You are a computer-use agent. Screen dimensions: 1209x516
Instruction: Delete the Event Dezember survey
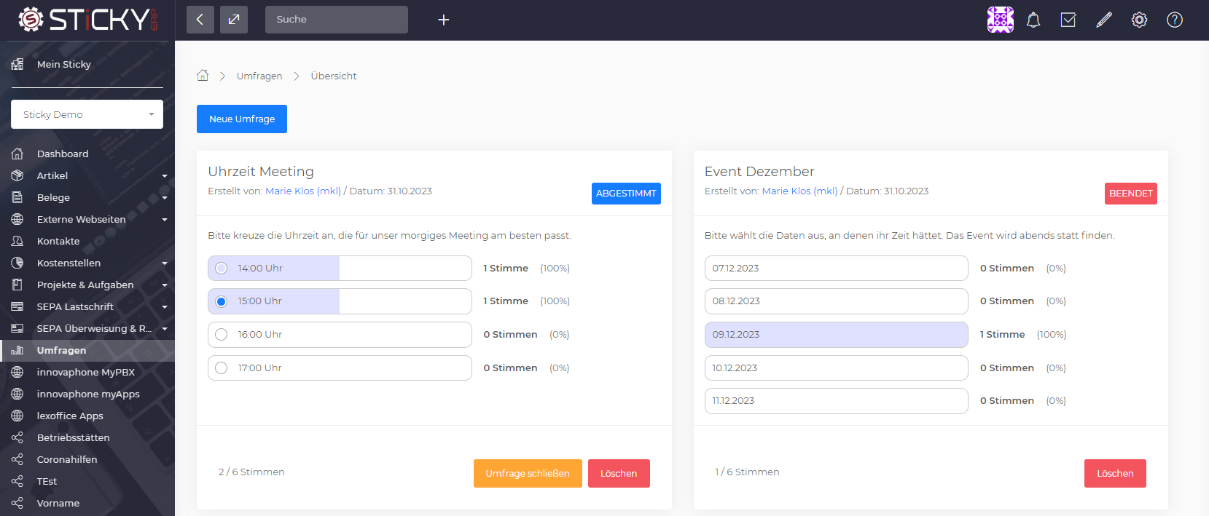[x=1115, y=473]
